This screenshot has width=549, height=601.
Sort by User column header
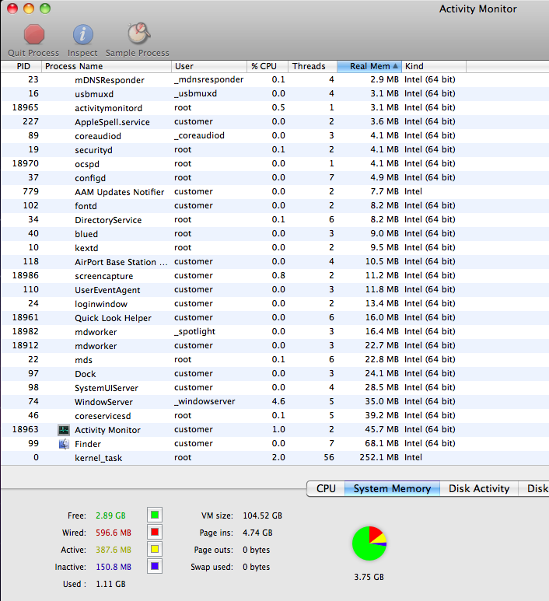(209, 66)
